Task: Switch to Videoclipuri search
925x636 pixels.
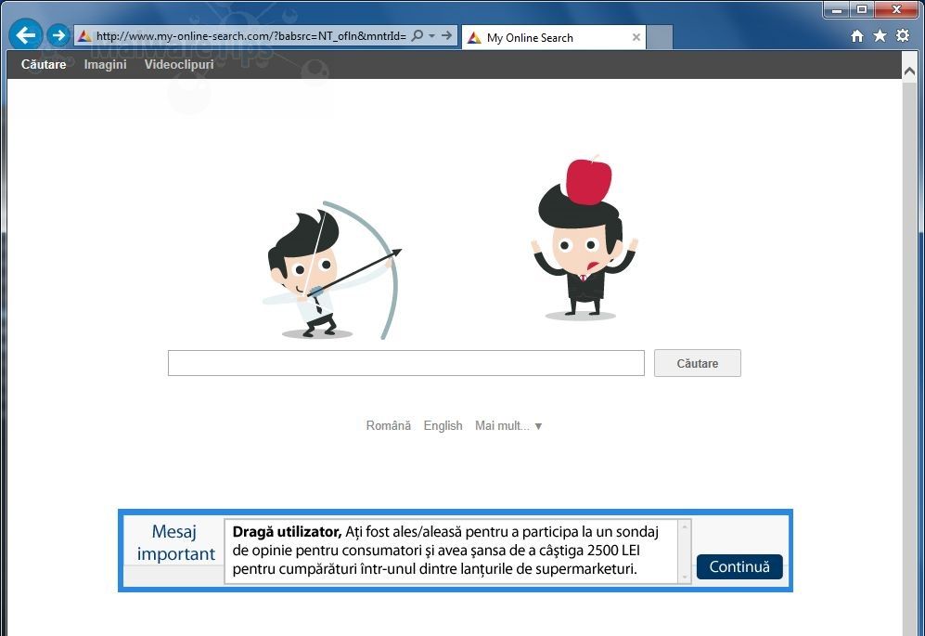Action: point(179,64)
